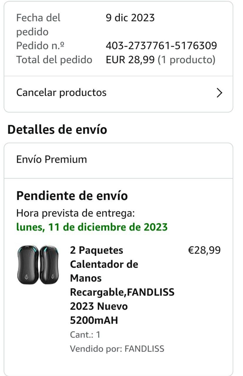Click the €28,99 product price
243x376 pixels.
click(x=204, y=250)
